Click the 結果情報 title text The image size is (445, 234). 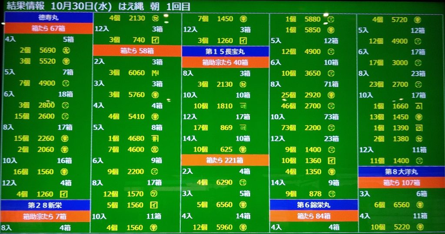click(x=25, y=6)
